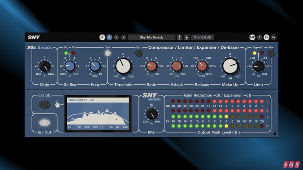Go to next preset arrow
Image resolution: width=303 pixels, height=170 pixels.
pos(123,38)
